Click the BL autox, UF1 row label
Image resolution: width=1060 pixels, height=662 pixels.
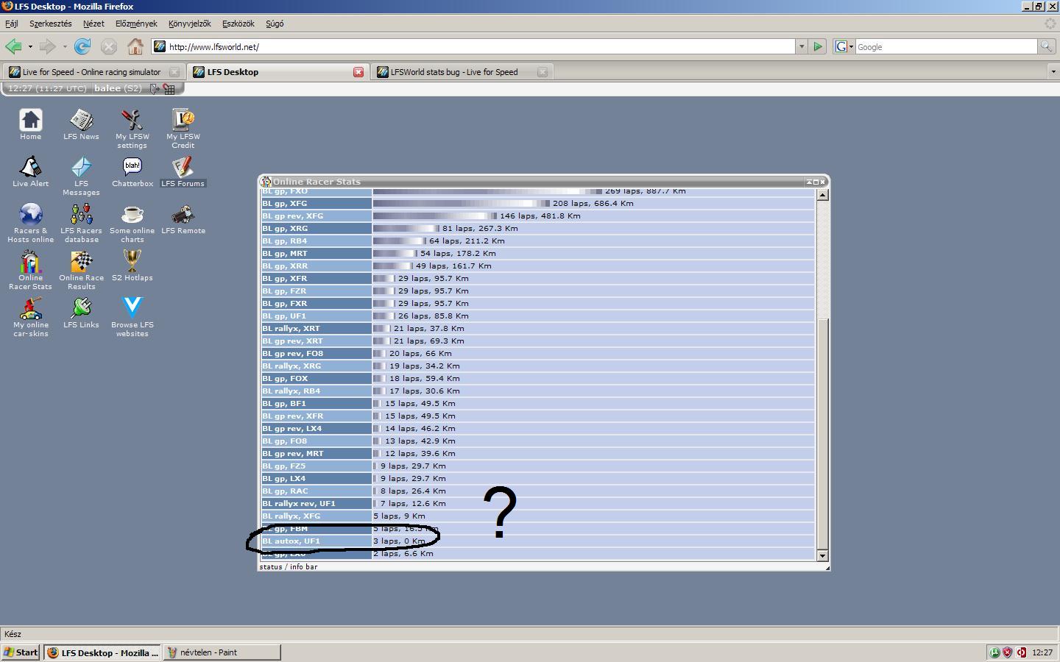coord(317,541)
